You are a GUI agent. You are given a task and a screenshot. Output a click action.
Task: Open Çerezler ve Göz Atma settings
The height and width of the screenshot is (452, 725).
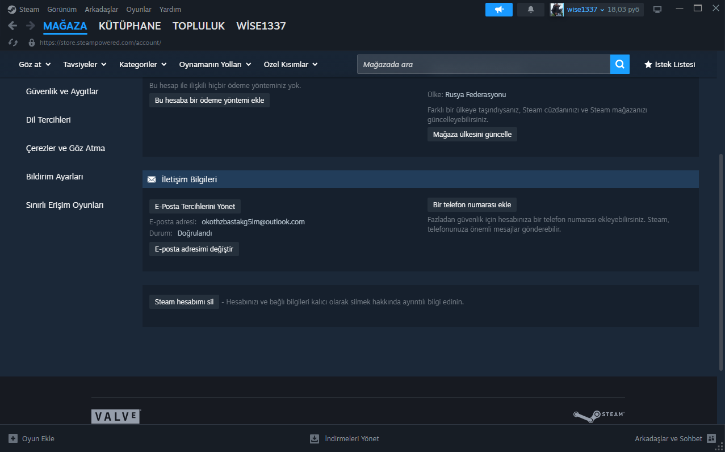[65, 148]
